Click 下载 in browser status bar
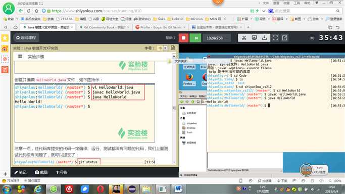Viewport: 345px width, 194px height. pyautogui.click(x=282, y=180)
